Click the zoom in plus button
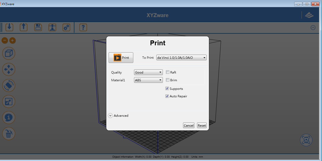Viewport: 322px width, 161px height. tap(12, 40)
